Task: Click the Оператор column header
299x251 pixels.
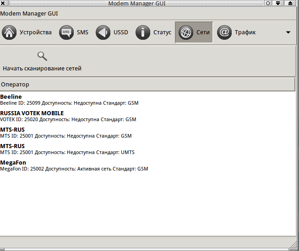Action: coord(147,85)
